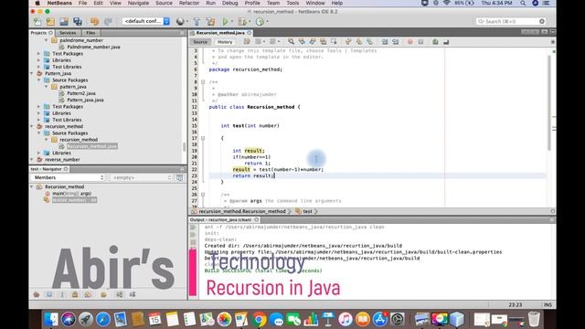Collapse the Recursion_method class node in Navigator
Screen dimensions: 585x329
[x=32, y=186]
